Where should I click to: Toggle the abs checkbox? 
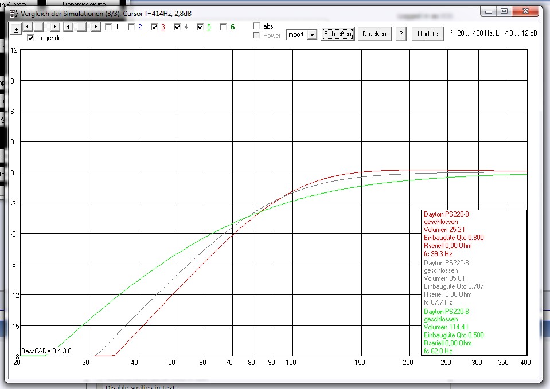click(257, 26)
